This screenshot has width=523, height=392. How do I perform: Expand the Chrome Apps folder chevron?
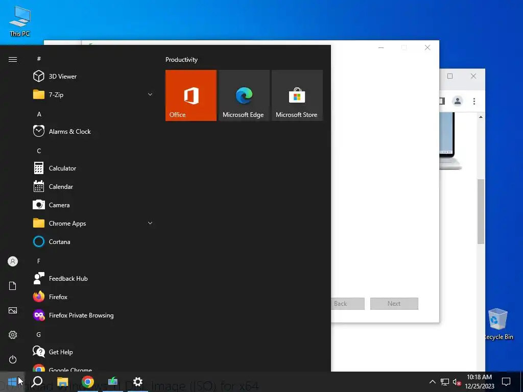coord(150,224)
